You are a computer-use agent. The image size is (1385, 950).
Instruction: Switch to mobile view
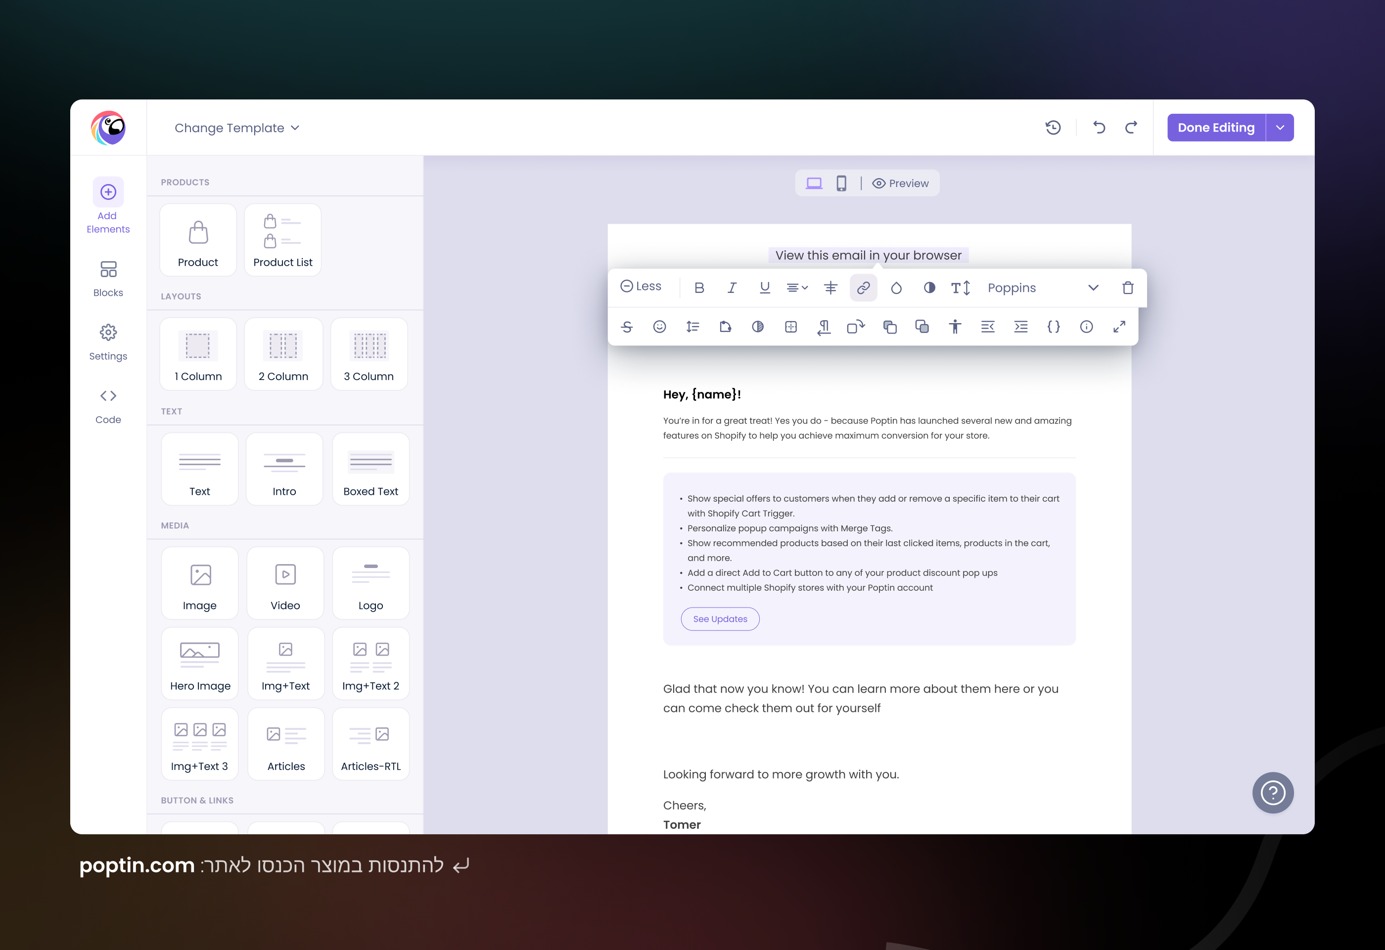841,183
